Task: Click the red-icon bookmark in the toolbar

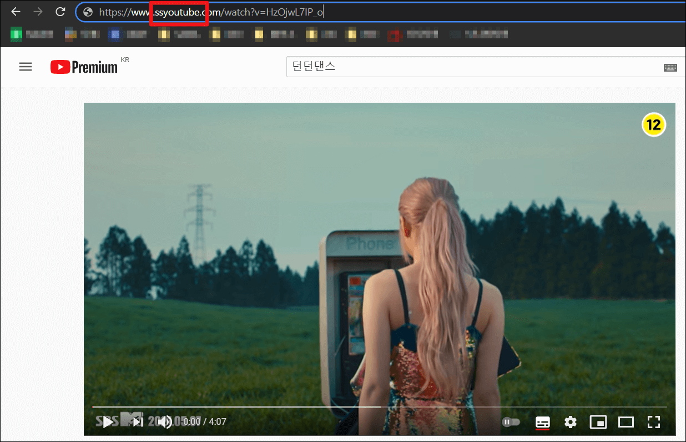Action: [x=395, y=34]
